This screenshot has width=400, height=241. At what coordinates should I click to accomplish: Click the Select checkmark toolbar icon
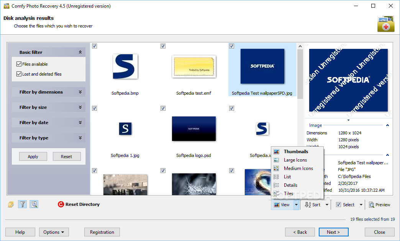tap(339, 205)
